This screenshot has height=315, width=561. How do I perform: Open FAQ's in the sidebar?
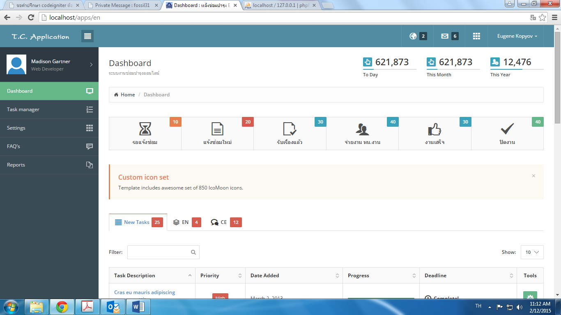tap(49, 146)
